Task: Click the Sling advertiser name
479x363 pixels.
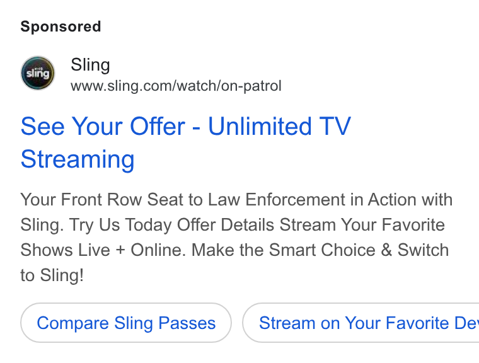Action: 90,65
